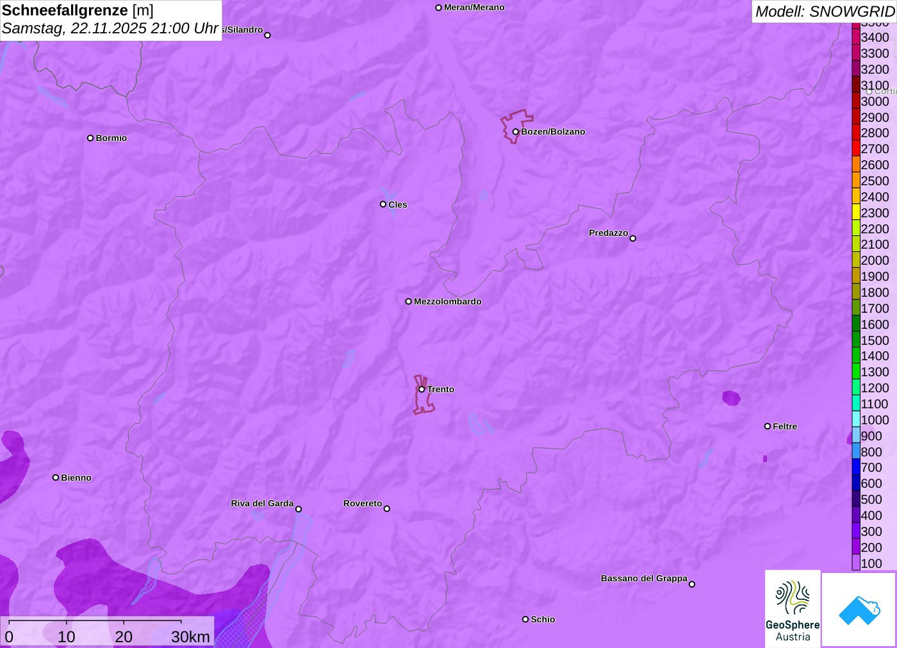Click the Mezzolombardo label text
The height and width of the screenshot is (648, 897).
point(448,301)
